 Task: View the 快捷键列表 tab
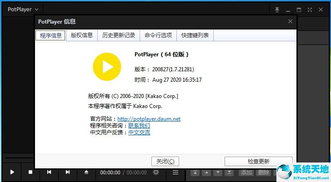click(195, 35)
